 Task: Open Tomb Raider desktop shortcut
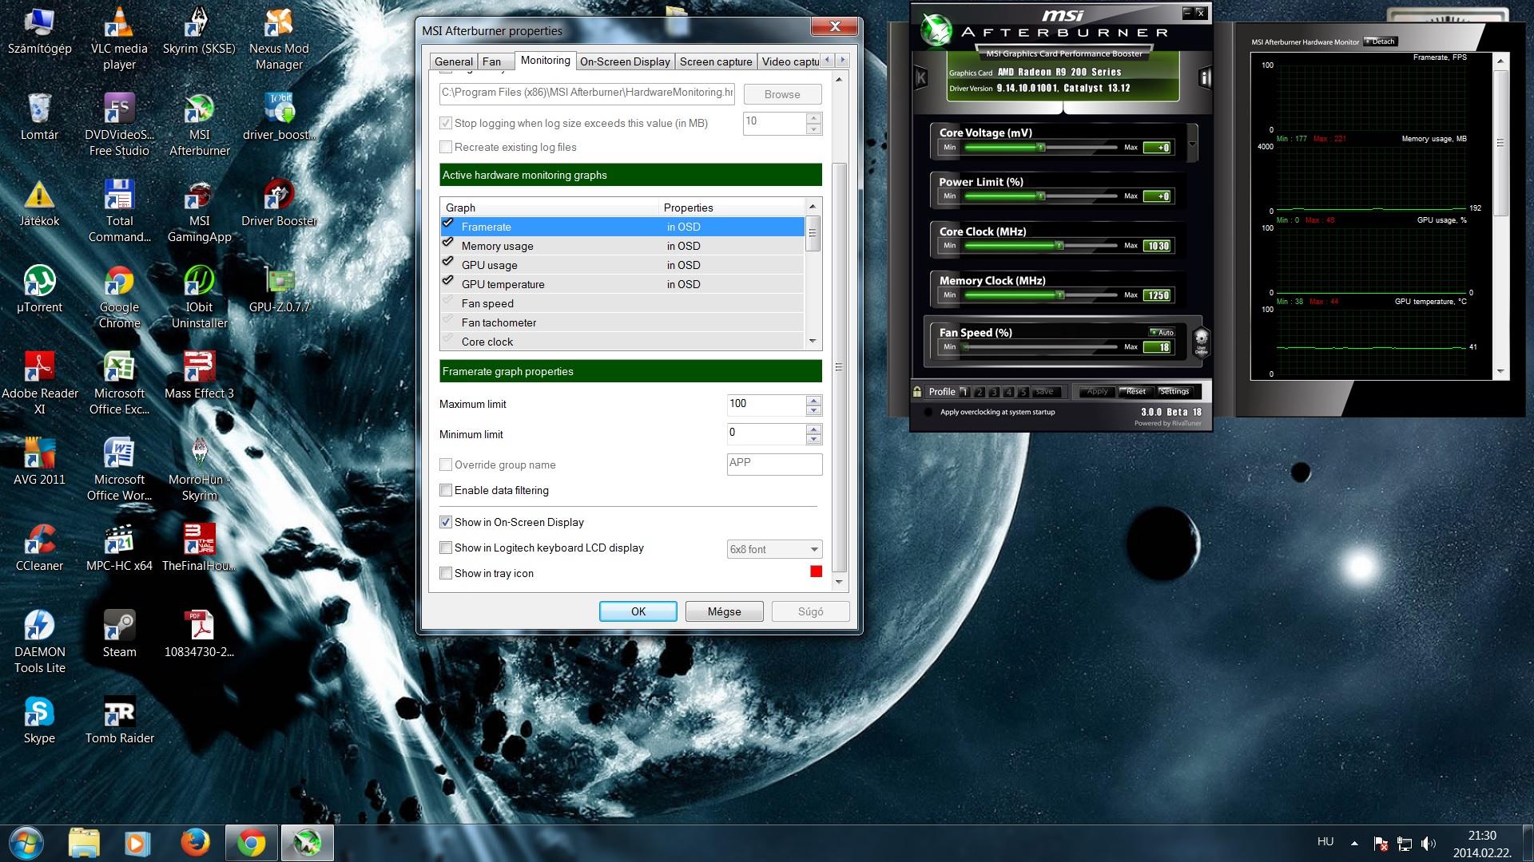pyautogui.click(x=119, y=721)
